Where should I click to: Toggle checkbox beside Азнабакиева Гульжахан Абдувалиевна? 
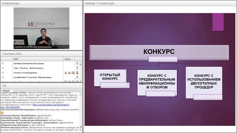[3, 77]
